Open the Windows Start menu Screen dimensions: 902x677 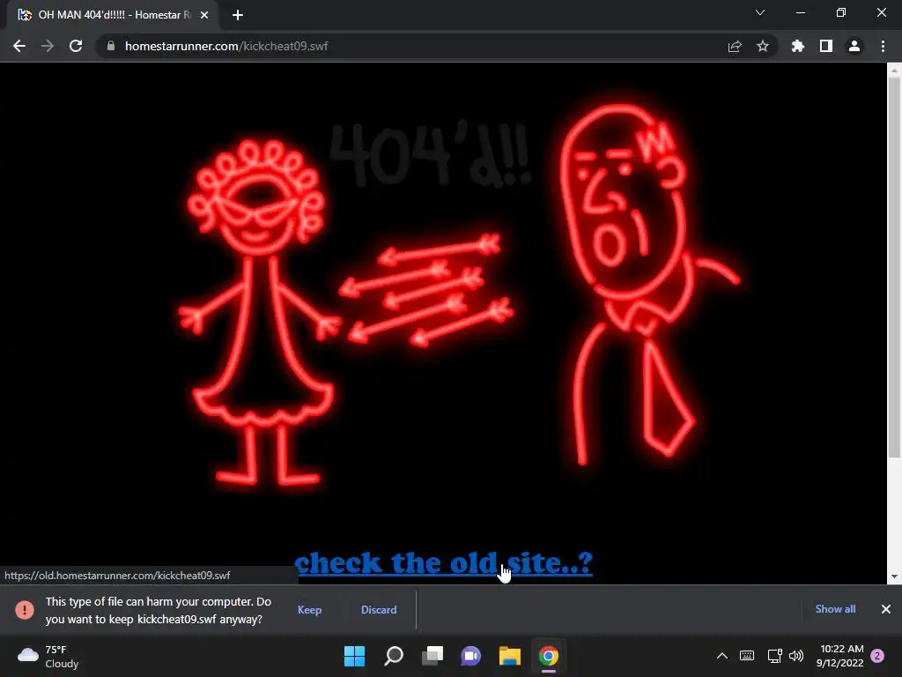(354, 656)
